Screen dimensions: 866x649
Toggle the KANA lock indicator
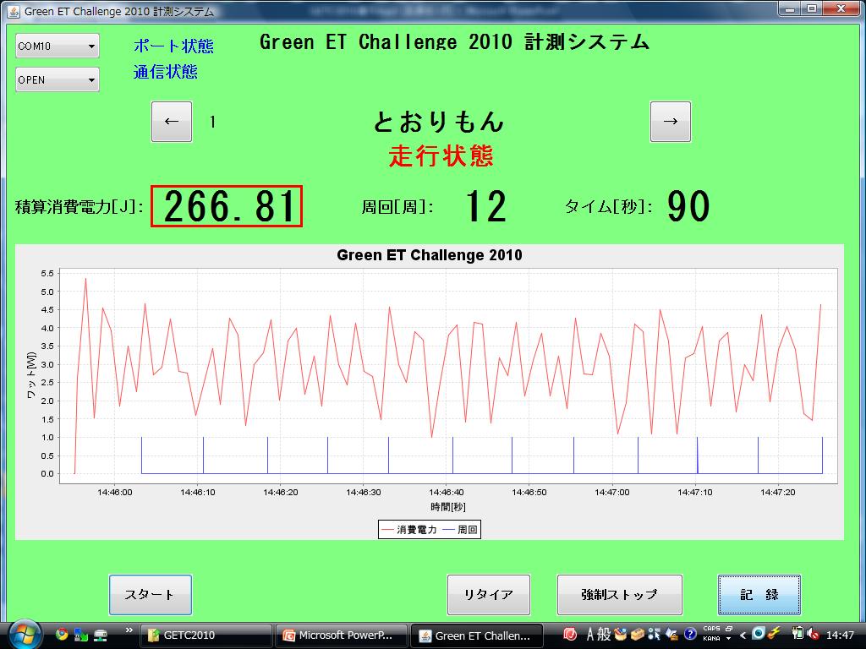[711, 639]
